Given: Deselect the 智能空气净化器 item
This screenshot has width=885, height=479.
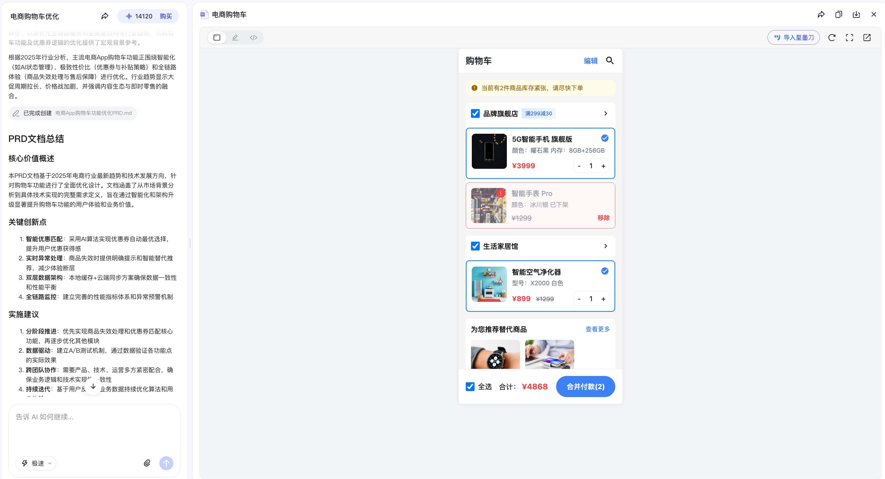Looking at the screenshot, I should pos(605,271).
